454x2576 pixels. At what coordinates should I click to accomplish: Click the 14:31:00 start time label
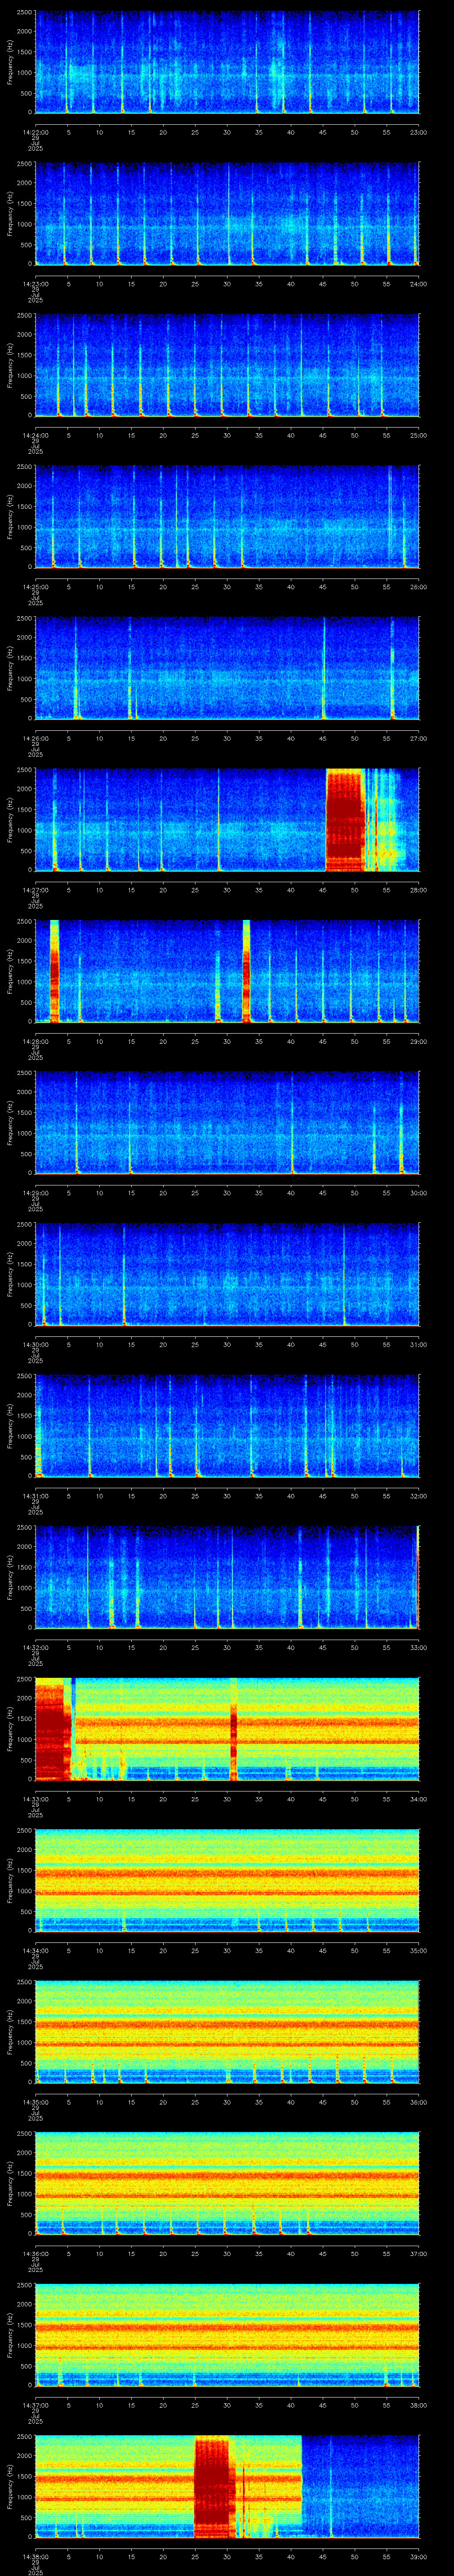tap(35, 1496)
